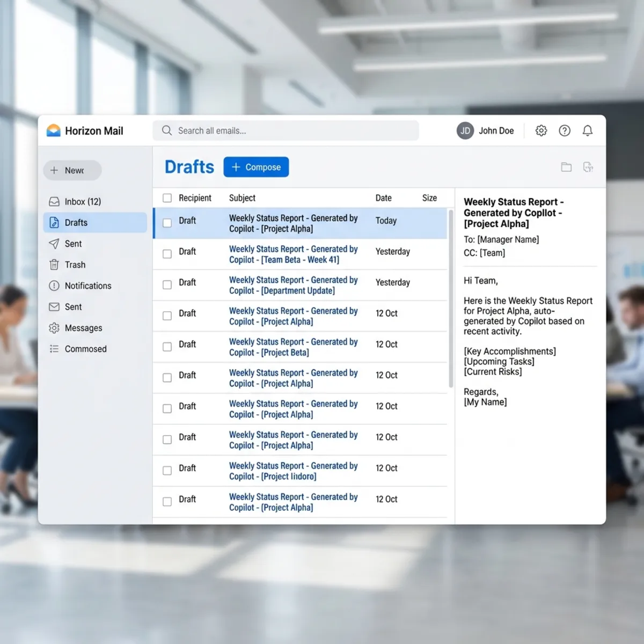Select Drafts in the sidebar
This screenshot has height=644, width=644.
[x=95, y=222]
